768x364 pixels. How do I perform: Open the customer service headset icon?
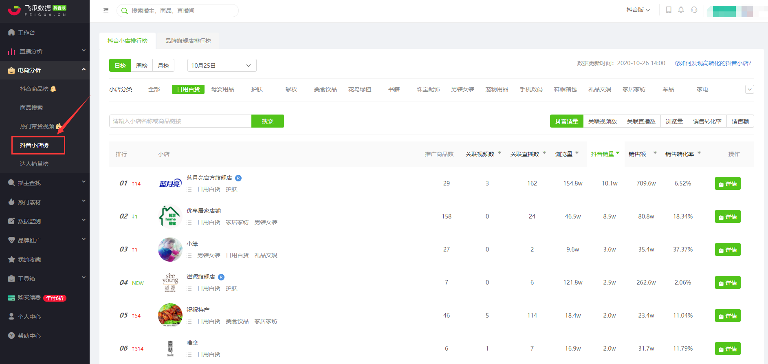click(x=694, y=10)
